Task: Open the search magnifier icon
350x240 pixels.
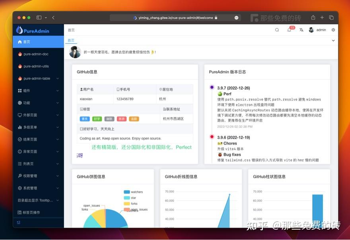Action: 277,30
